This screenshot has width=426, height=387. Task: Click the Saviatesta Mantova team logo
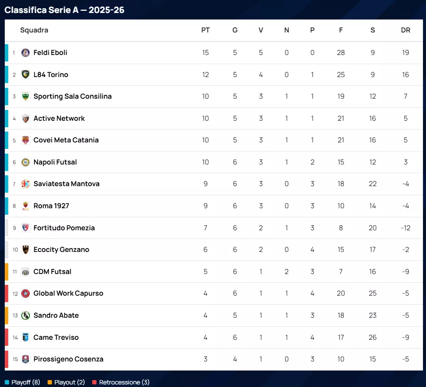[26, 184]
